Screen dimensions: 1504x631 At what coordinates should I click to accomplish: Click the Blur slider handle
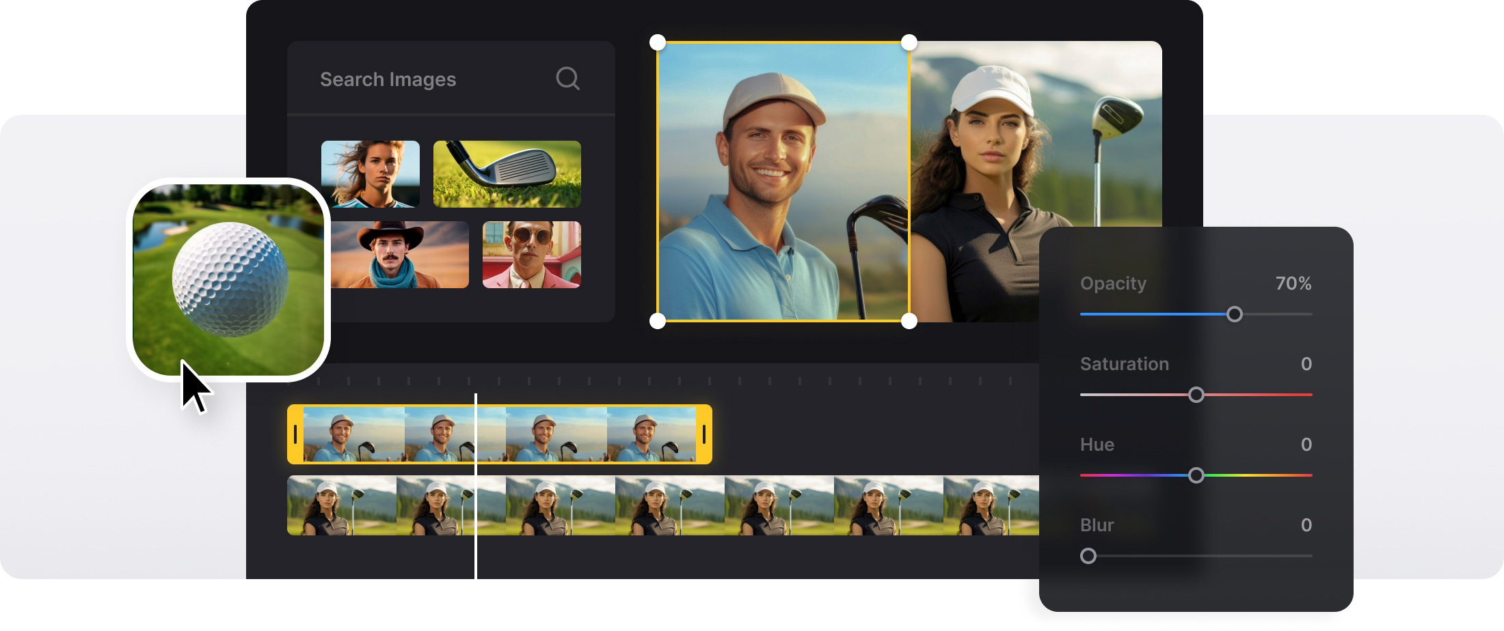pos(1088,555)
